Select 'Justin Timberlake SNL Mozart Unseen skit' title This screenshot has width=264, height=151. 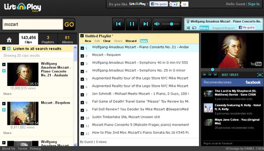point(126,117)
